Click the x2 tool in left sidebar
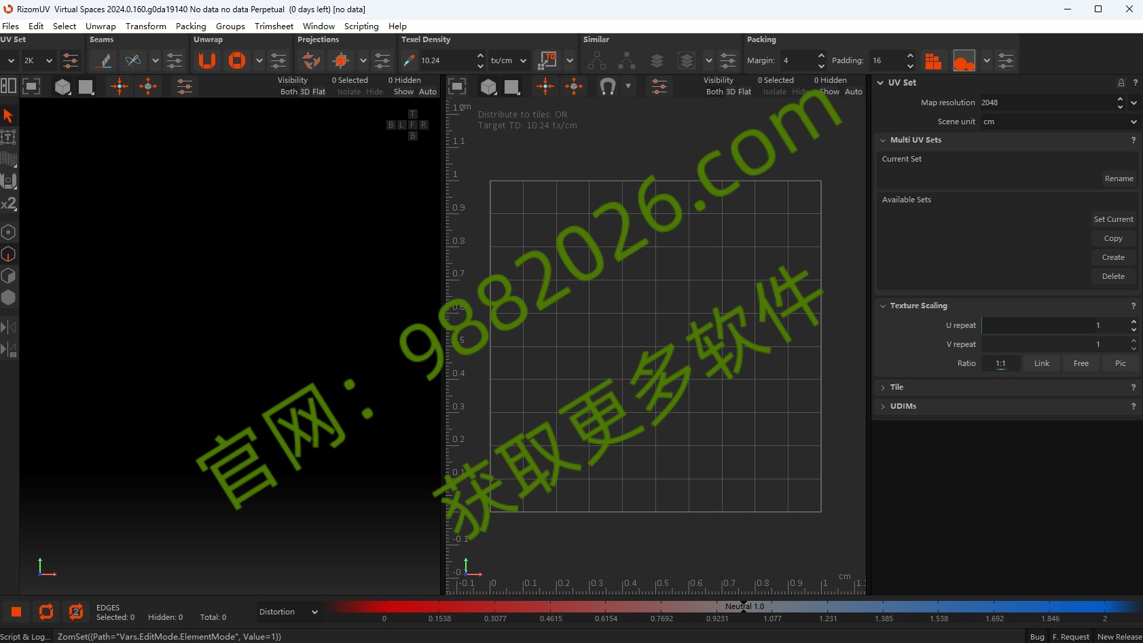 pos(8,203)
